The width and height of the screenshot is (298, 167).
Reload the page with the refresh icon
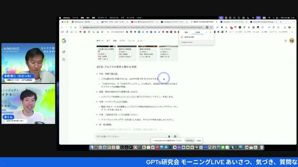(x=71, y=27)
